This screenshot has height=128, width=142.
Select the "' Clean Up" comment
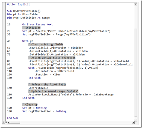(30, 104)
